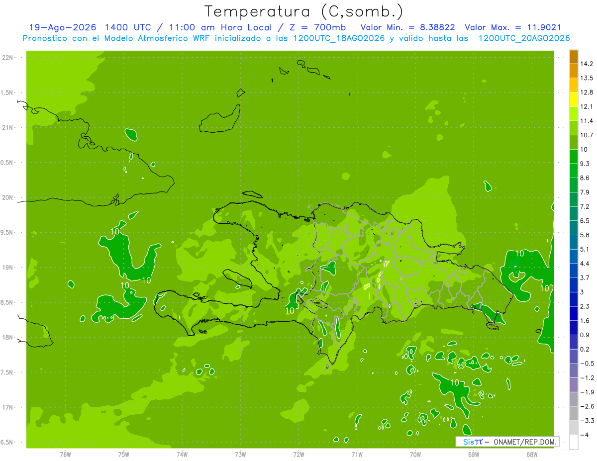Click the "71W" longitude axis label
This screenshot has width=597, height=461.
[x=357, y=454]
